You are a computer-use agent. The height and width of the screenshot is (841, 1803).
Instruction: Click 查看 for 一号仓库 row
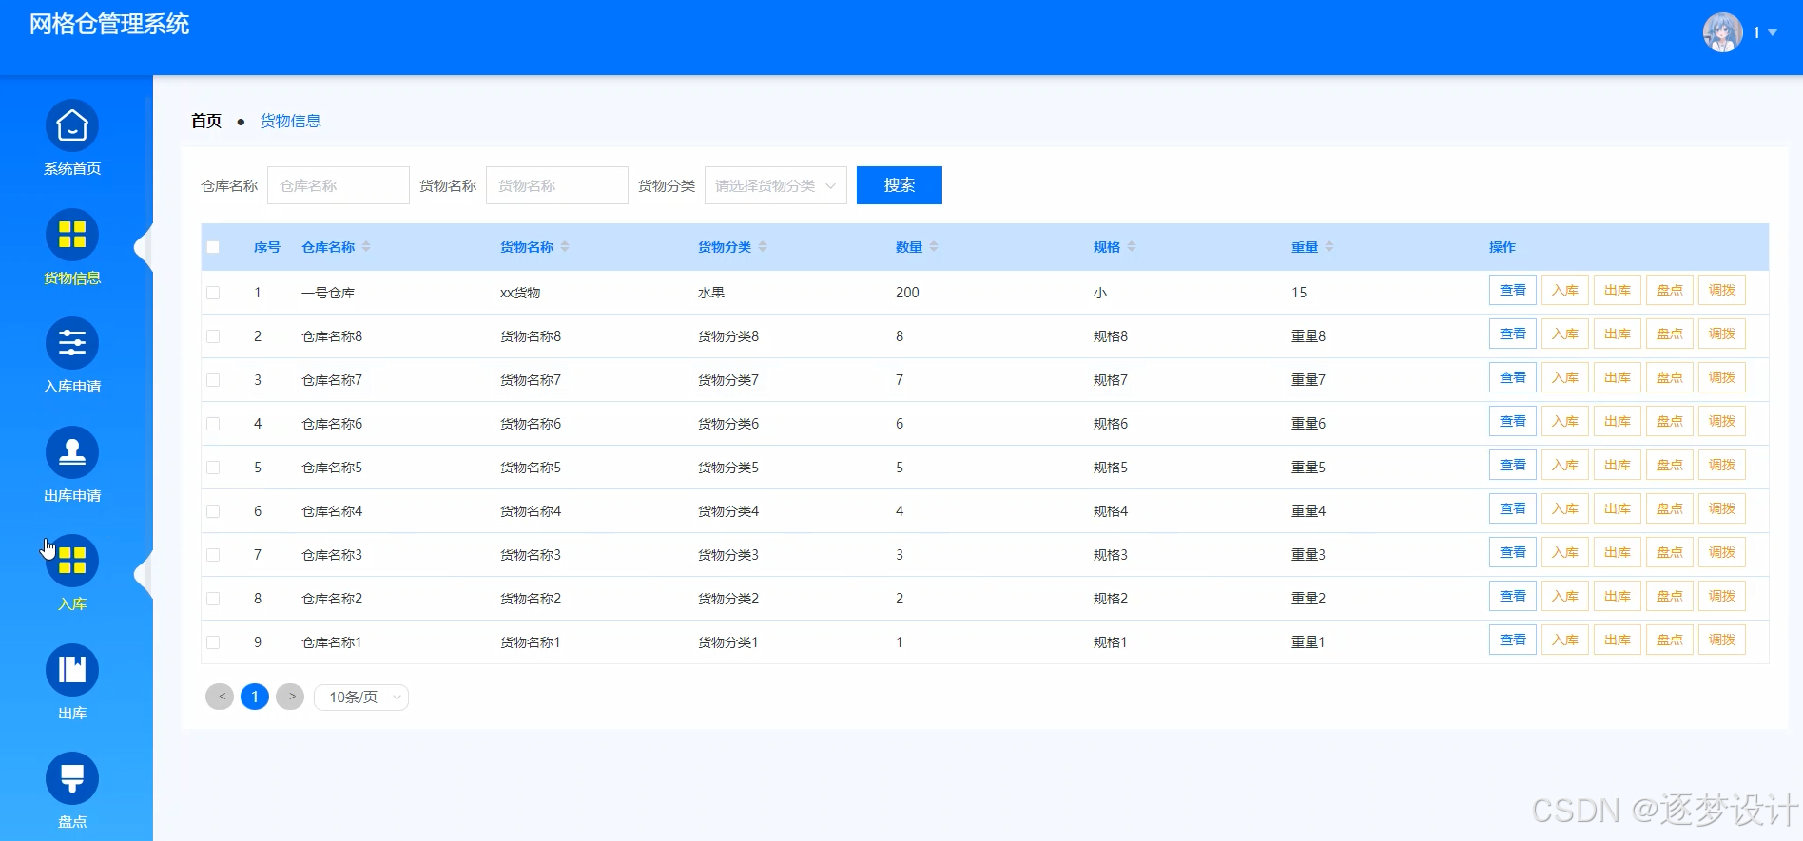click(x=1513, y=290)
